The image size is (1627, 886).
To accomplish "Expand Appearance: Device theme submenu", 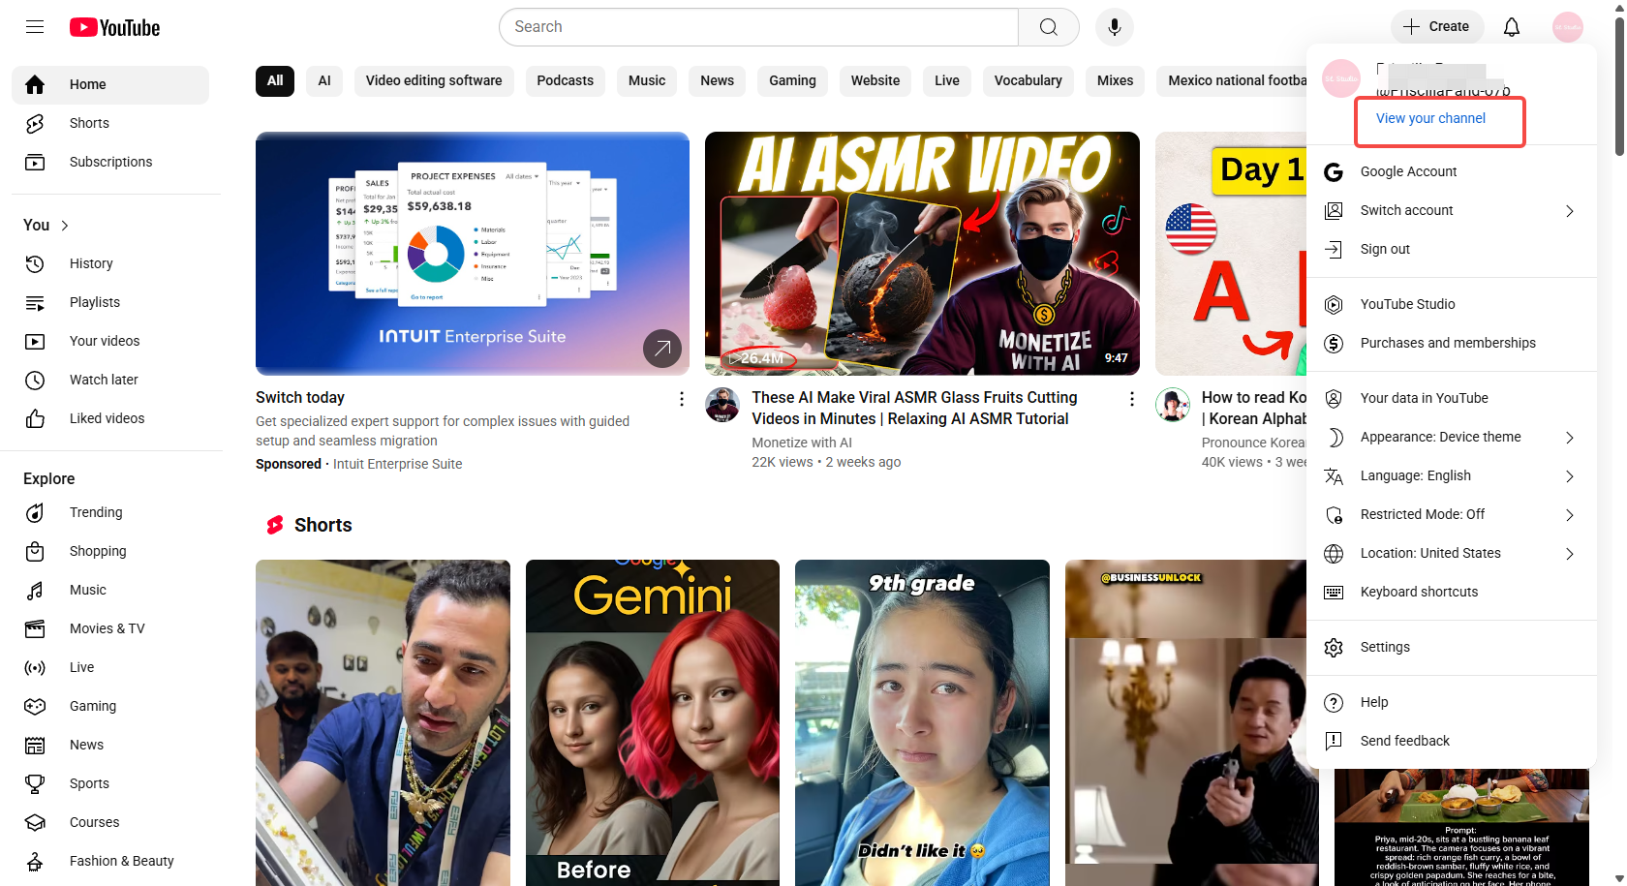I will [x=1569, y=438].
